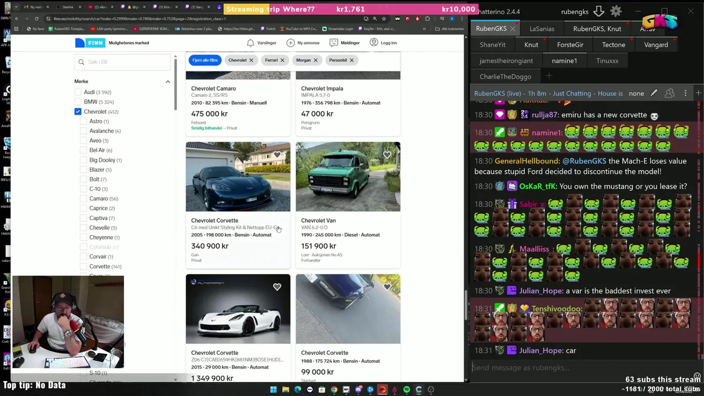Switch to CharlieTheDoggo chat tab
704x396 pixels.
coord(505,76)
